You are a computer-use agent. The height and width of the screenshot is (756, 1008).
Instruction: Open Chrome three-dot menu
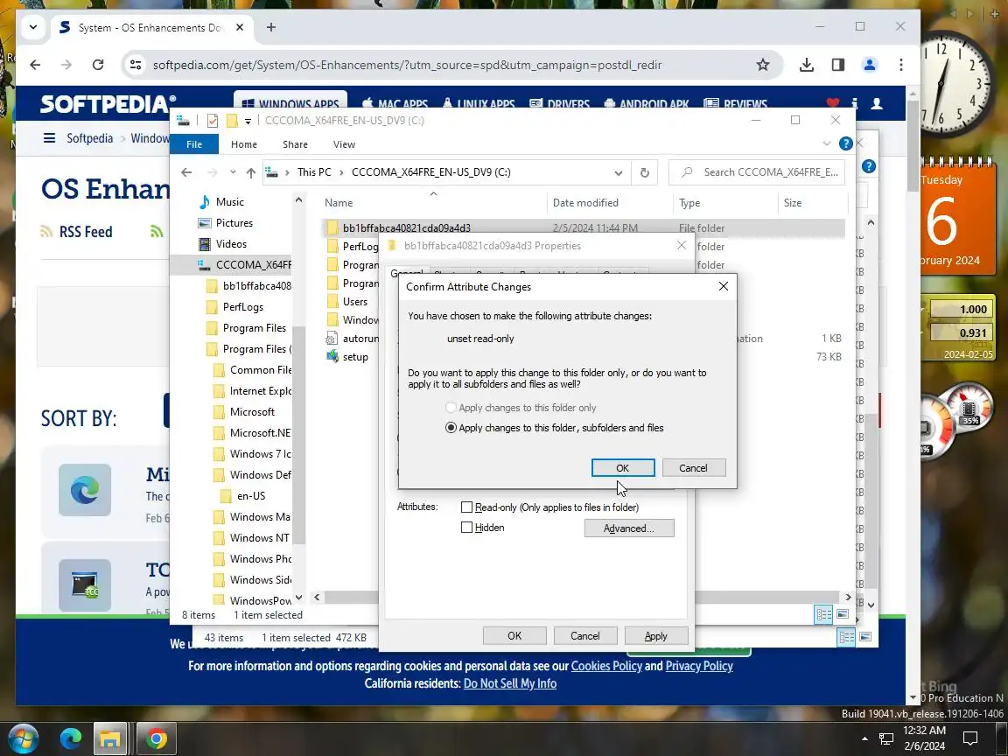(900, 65)
